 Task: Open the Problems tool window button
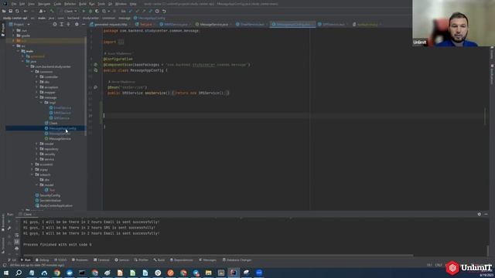click(x=80, y=260)
